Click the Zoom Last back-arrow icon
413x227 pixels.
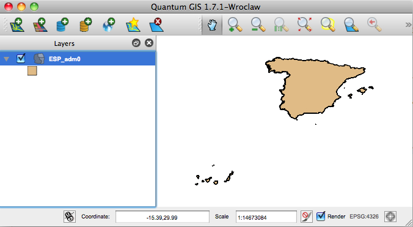tap(375, 25)
